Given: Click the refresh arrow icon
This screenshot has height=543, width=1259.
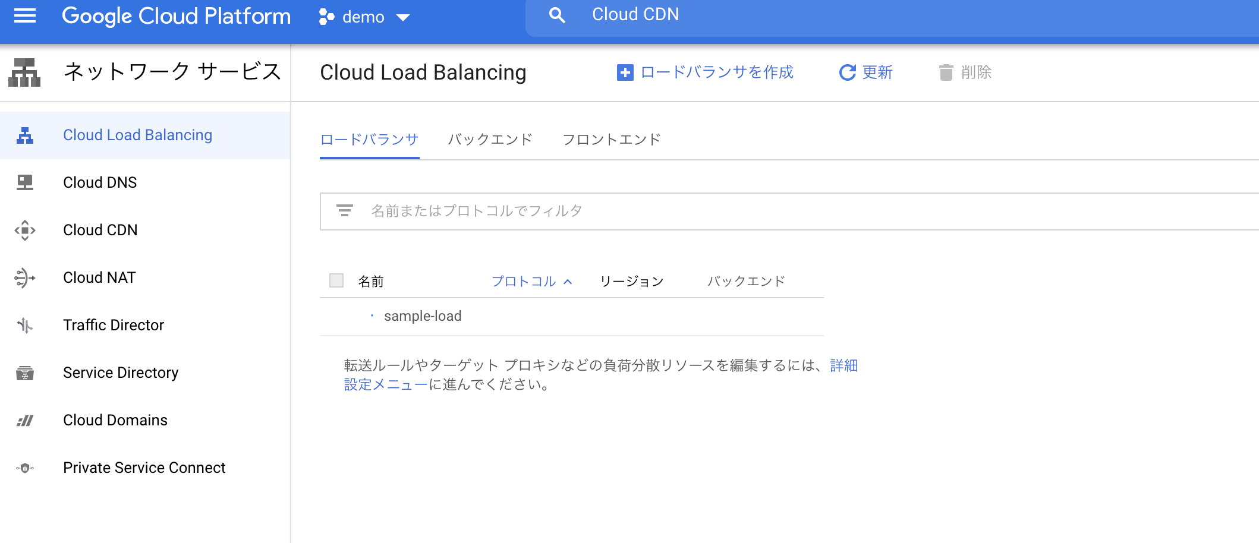Looking at the screenshot, I should (x=848, y=72).
